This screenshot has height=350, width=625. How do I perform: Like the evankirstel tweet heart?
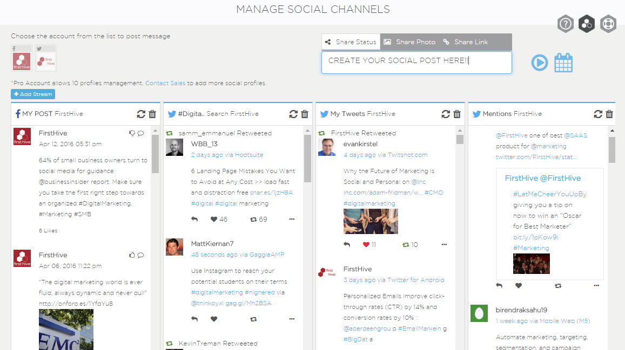pos(366,244)
